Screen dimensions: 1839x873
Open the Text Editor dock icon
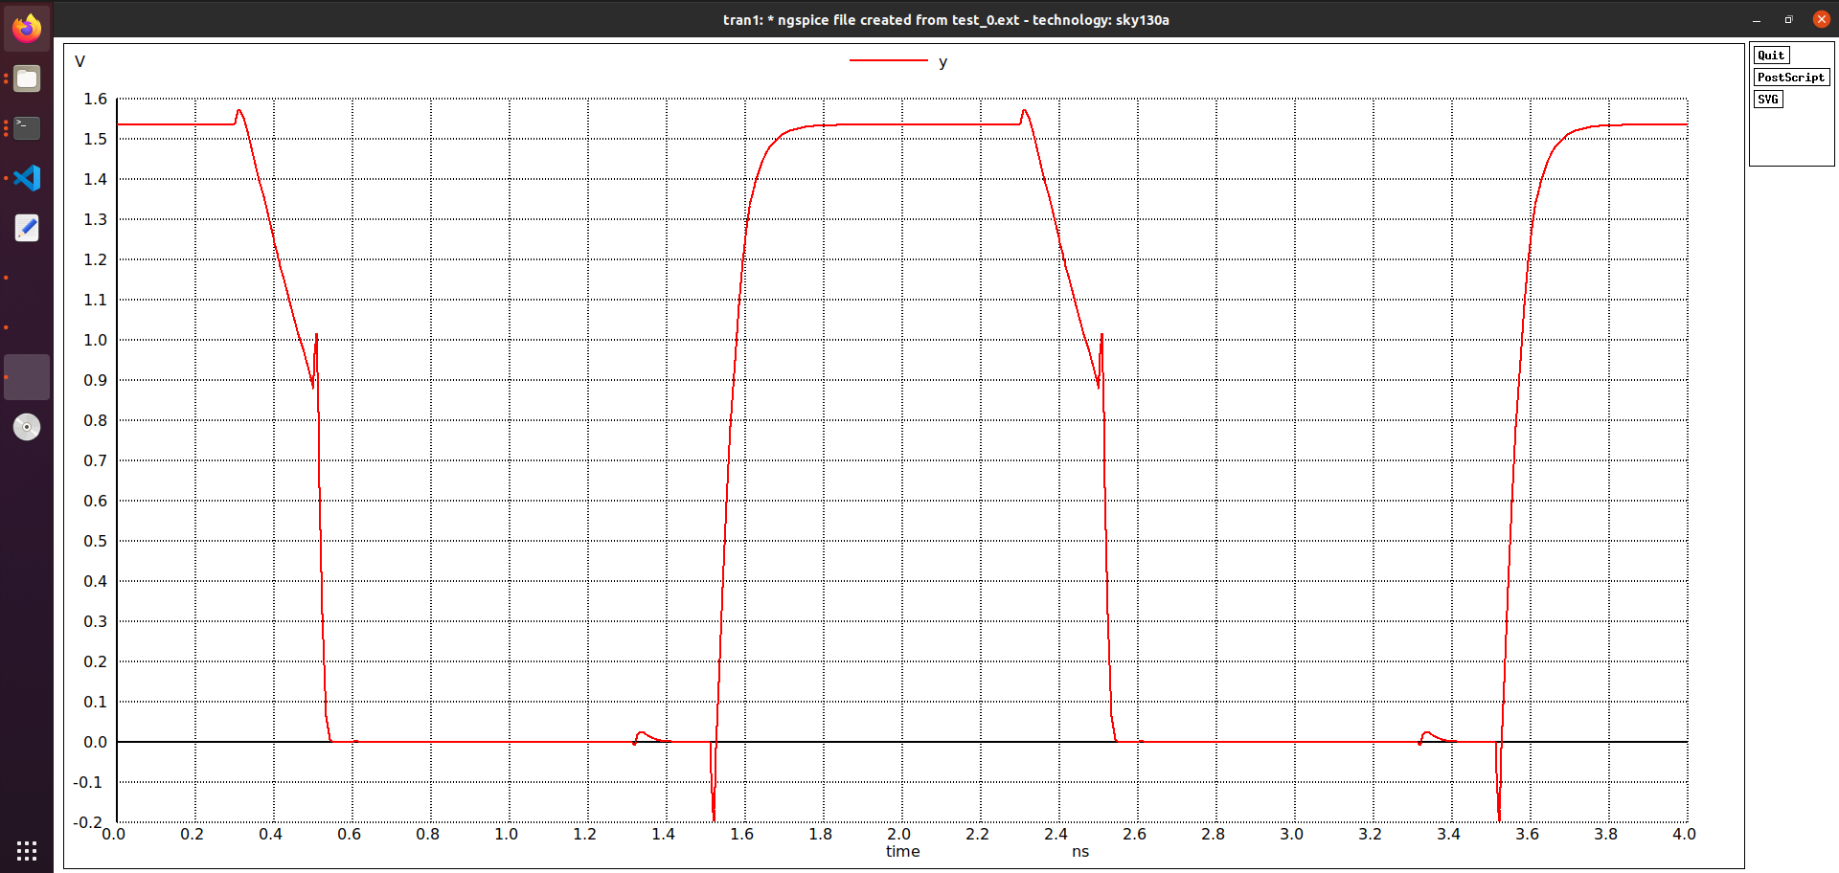click(27, 228)
